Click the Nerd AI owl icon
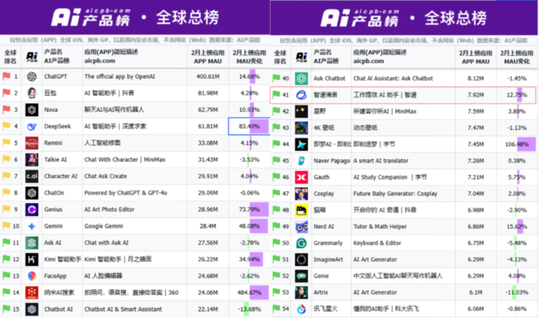 [301, 227]
